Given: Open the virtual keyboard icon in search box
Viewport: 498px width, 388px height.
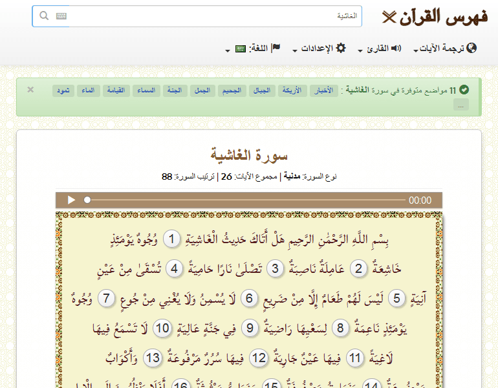Looking at the screenshot, I should [x=61, y=16].
